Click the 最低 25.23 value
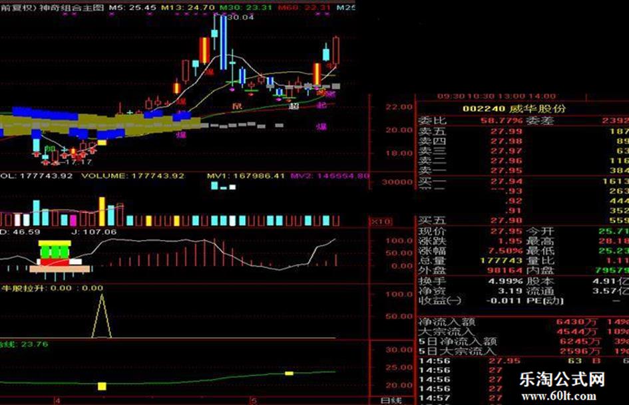 [614, 251]
